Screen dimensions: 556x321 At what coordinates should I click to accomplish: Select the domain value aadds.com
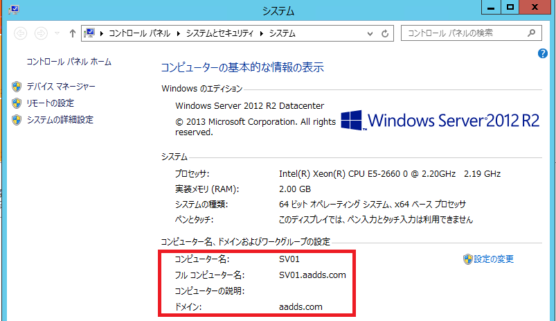(301, 307)
